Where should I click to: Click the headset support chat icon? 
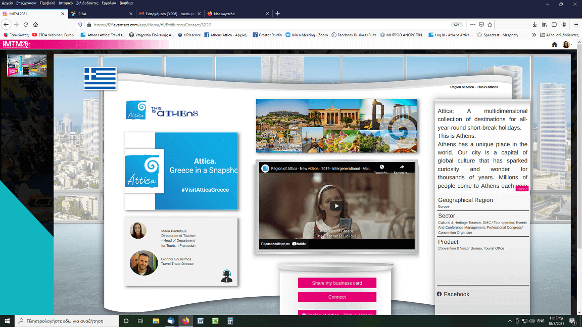[226, 276]
